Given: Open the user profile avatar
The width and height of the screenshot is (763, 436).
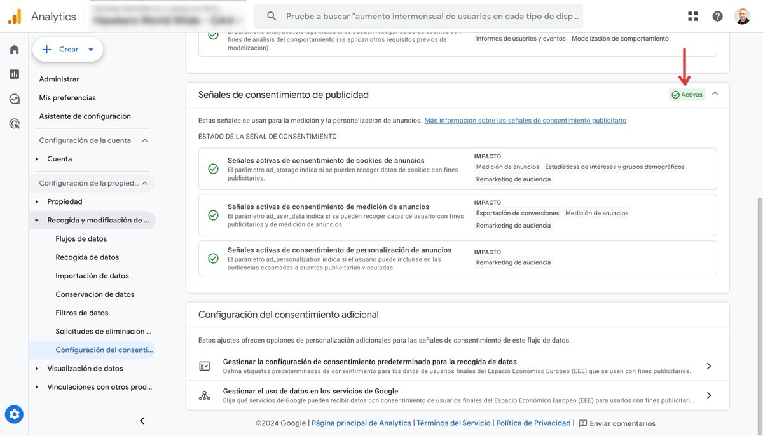Looking at the screenshot, I should [x=742, y=17].
